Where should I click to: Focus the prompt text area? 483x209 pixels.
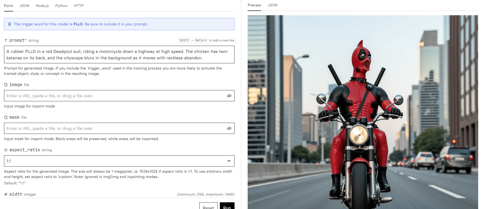point(119,55)
